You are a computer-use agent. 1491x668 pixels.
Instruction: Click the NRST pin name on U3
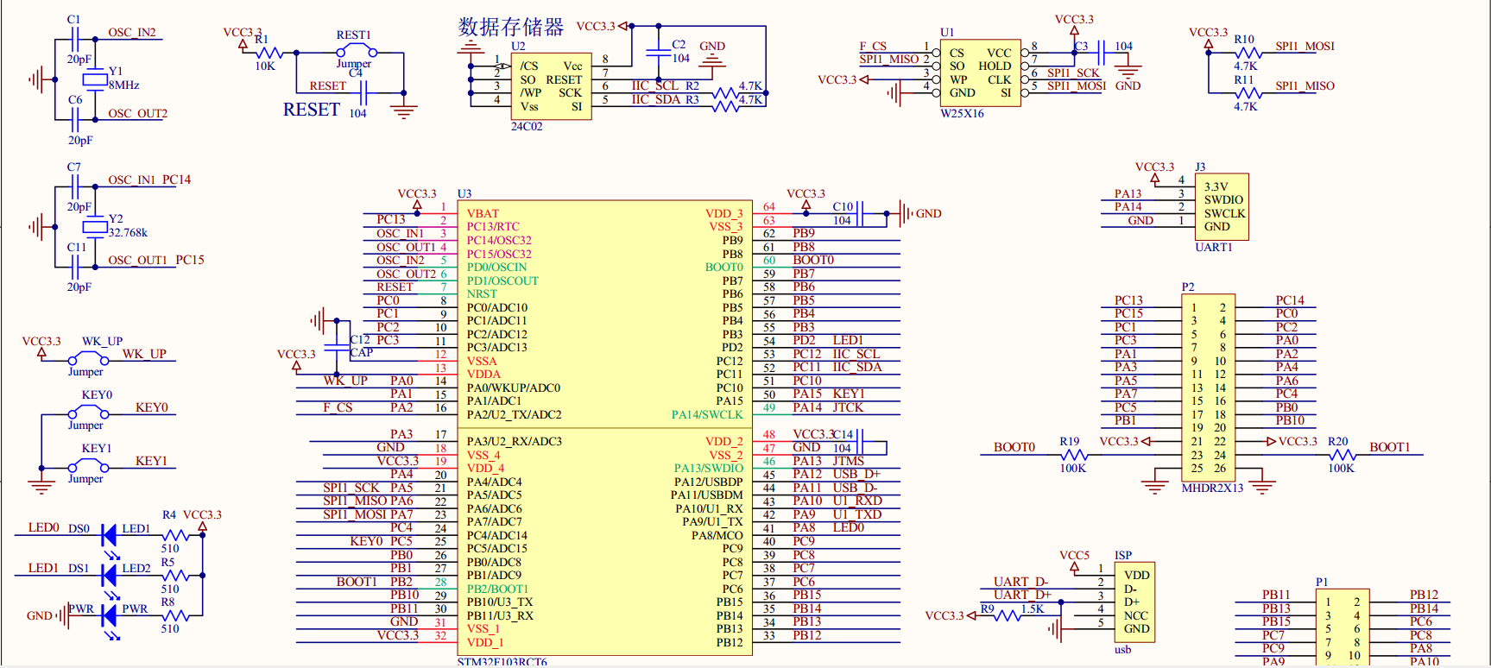coord(482,293)
